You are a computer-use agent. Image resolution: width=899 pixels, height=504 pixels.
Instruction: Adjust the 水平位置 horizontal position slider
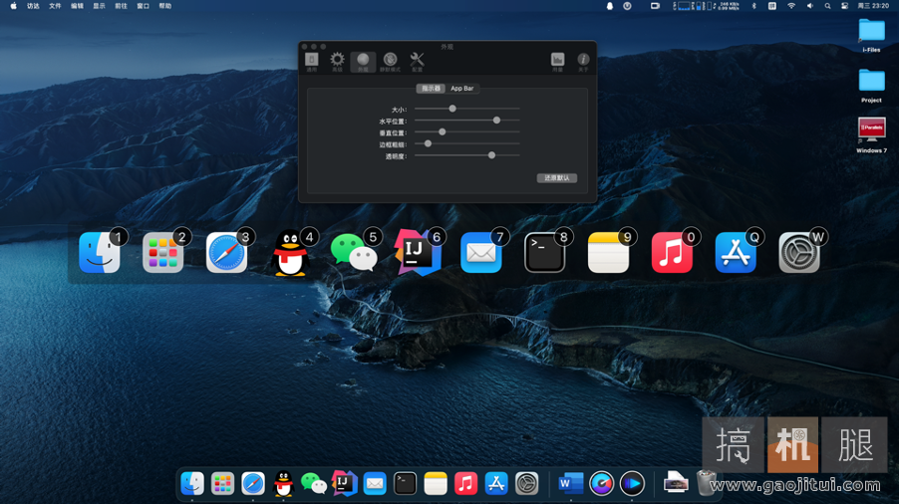tap(467, 121)
